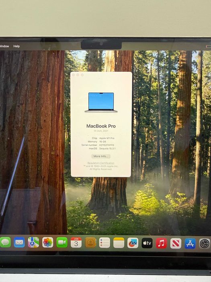Open the Calendar icon showing June 3

76,243
